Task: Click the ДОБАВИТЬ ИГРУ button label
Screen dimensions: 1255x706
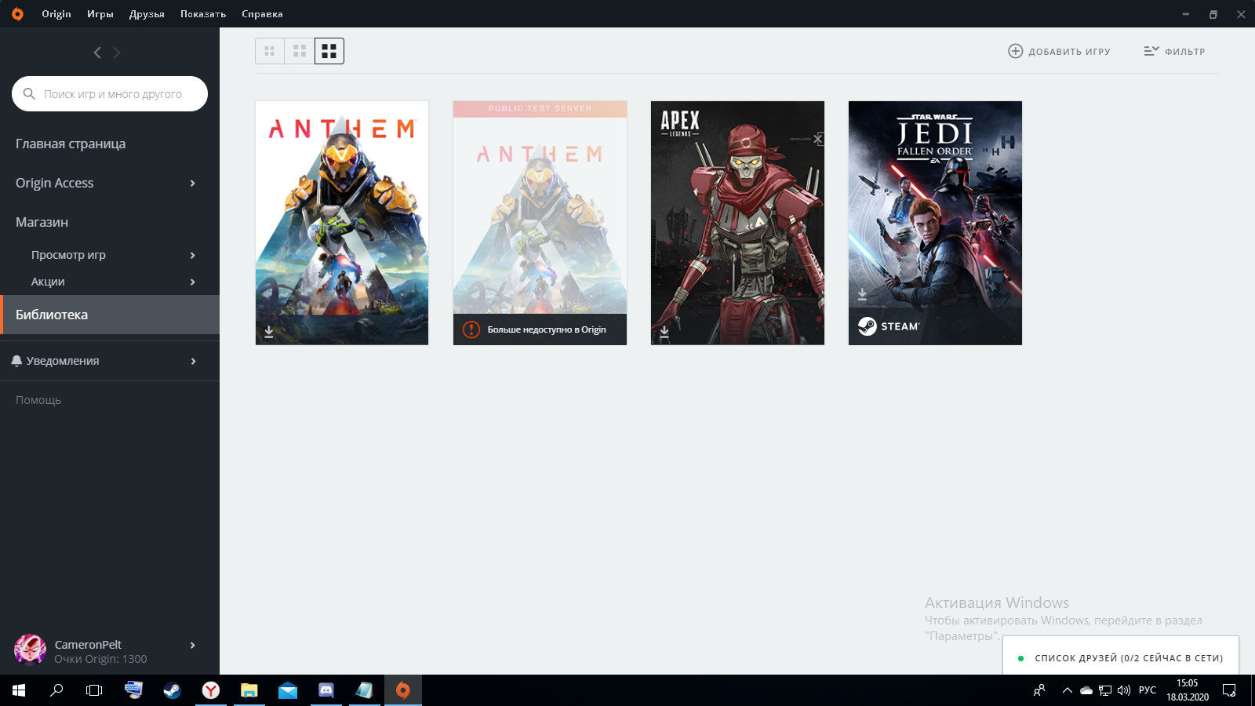Action: pyautogui.click(x=1069, y=52)
